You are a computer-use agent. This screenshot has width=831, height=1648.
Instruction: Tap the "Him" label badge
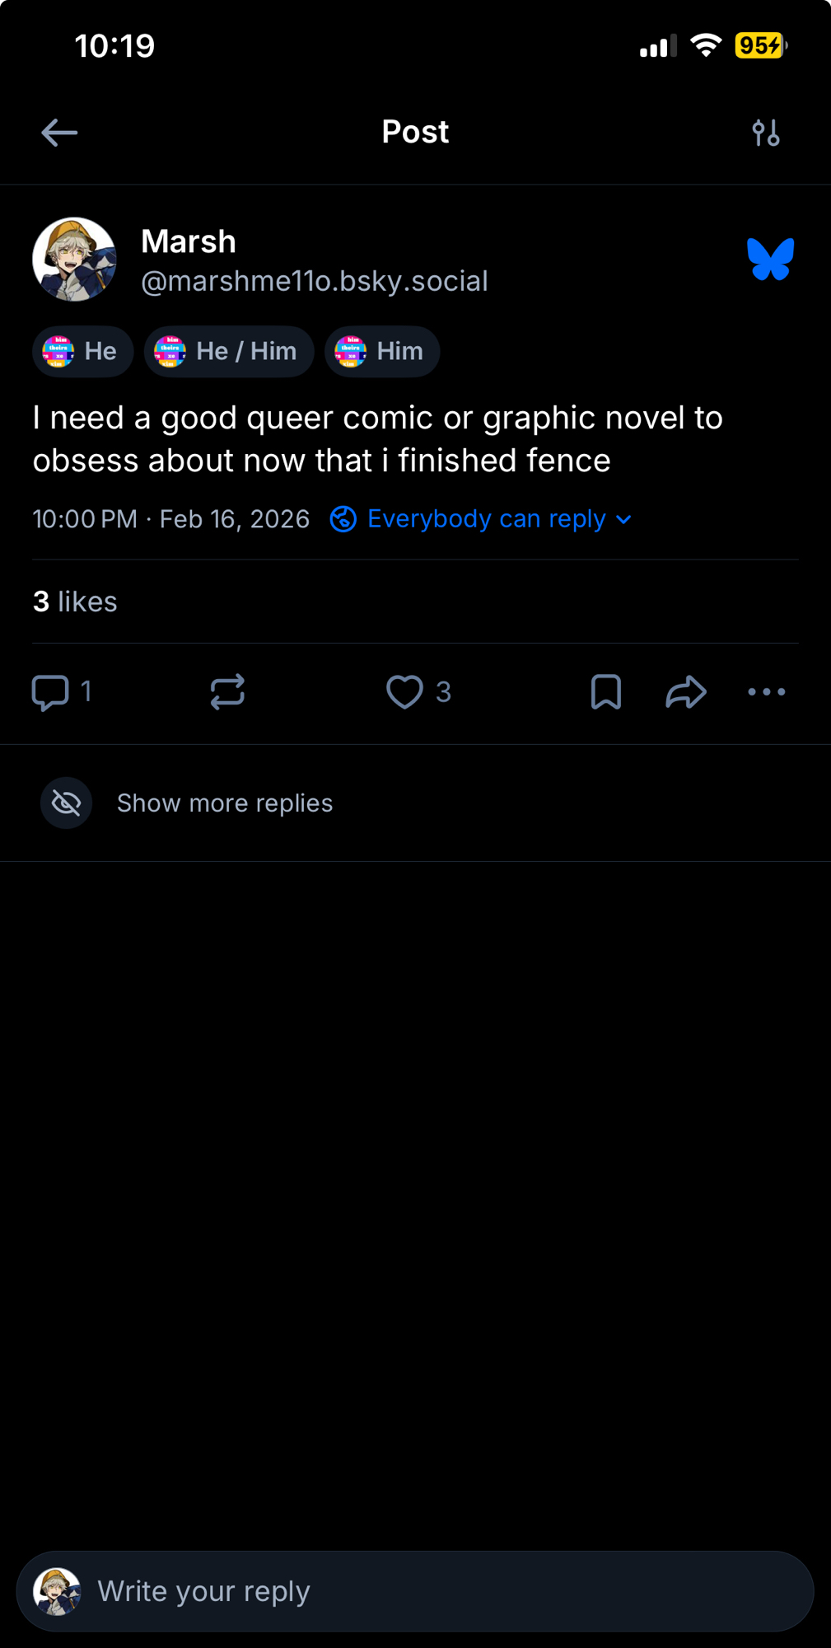coord(382,352)
